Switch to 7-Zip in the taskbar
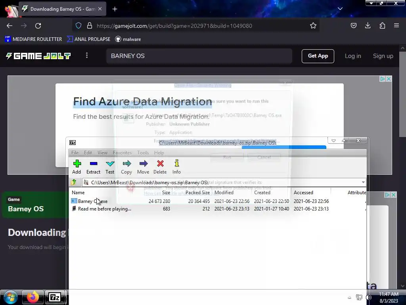 [x=55, y=297]
